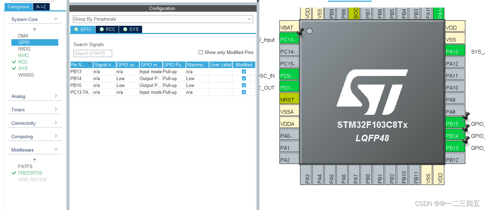Click the GPIO mode column header
This screenshot has height=210, width=485.
(151, 65)
